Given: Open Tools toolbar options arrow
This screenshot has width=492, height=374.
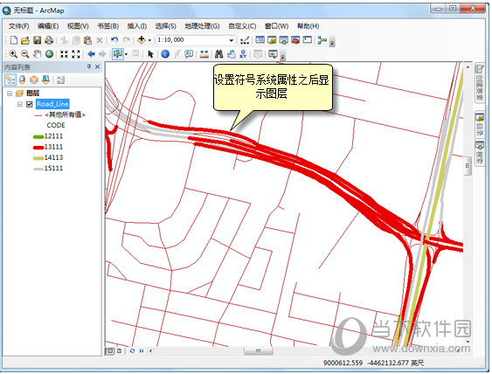Looking at the screenshot, I should tap(283, 57).
